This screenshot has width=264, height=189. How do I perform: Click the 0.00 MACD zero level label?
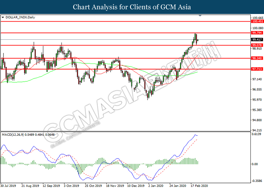(256, 164)
